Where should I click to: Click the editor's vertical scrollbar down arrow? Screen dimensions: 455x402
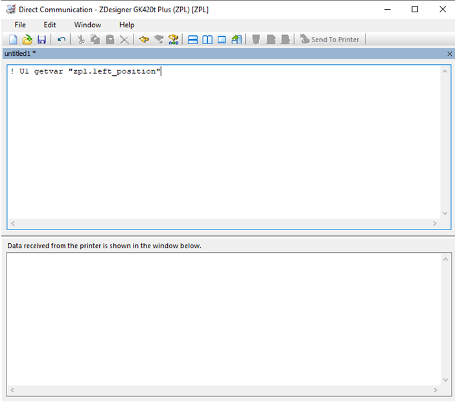(x=445, y=213)
